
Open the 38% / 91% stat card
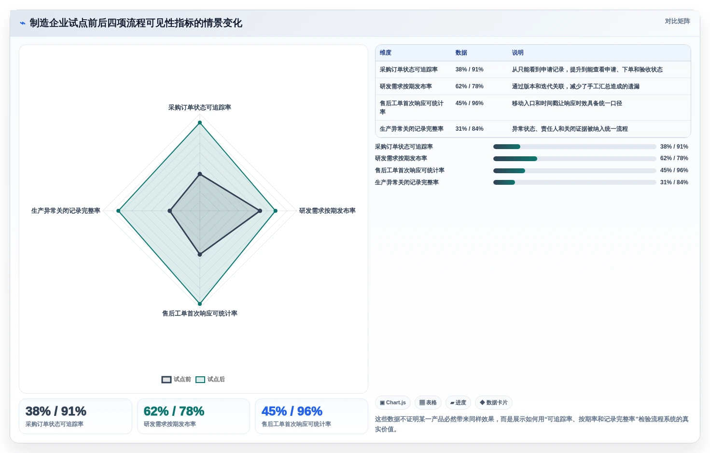(75, 416)
